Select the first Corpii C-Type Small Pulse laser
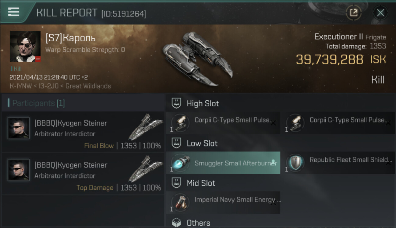Screen dimensions: 396x228 pos(223,123)
